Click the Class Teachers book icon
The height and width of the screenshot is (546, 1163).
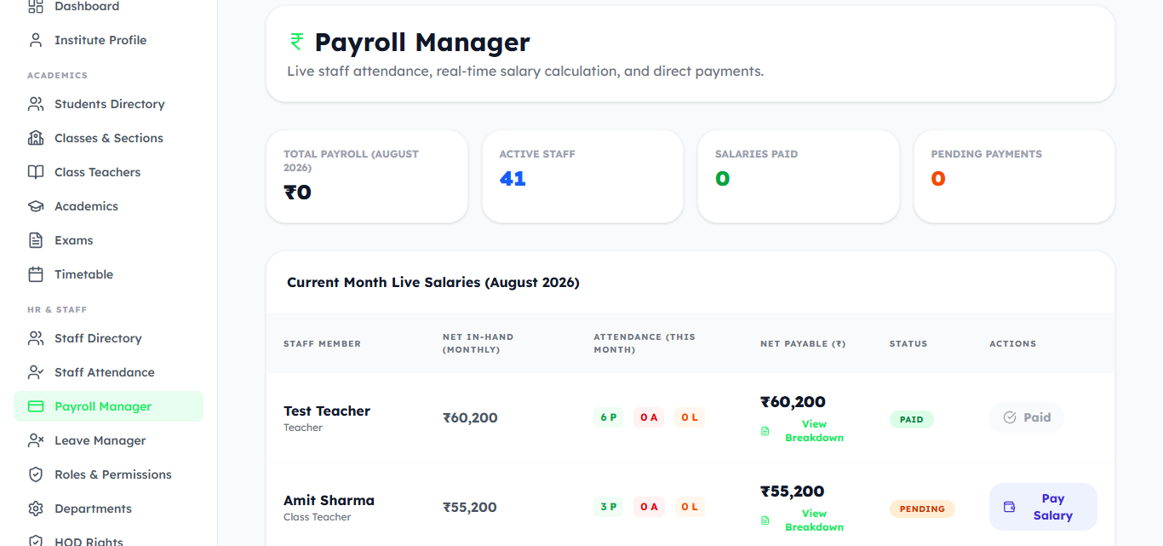[x=36, y=172]
